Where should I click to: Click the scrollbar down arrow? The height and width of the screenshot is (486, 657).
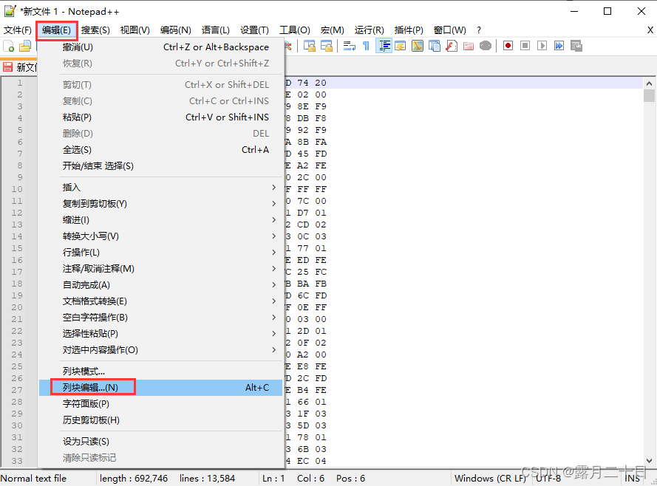pos(649,460)
